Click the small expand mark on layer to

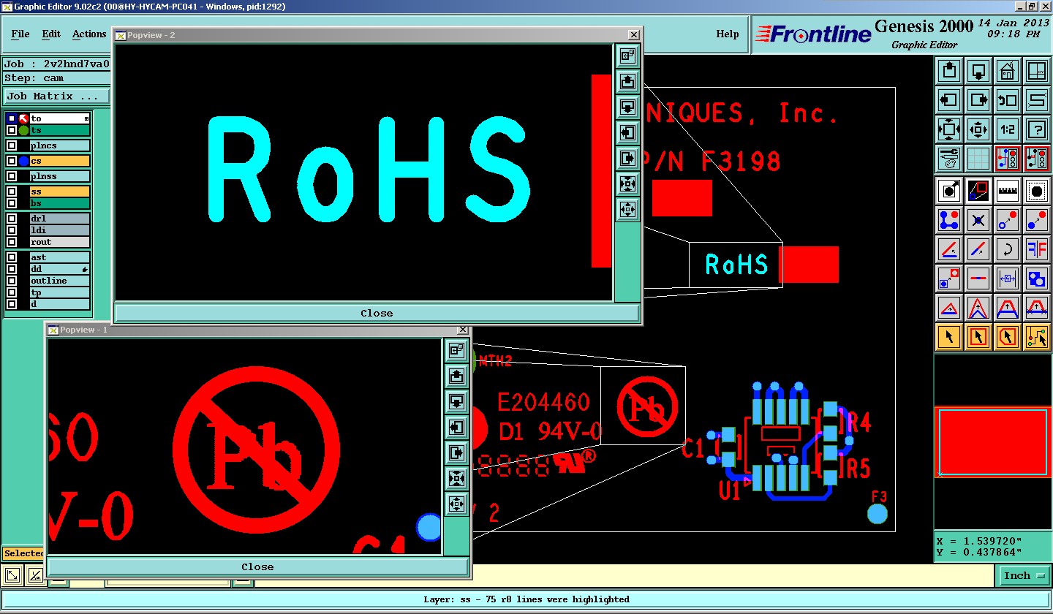(x=86, y=118)
